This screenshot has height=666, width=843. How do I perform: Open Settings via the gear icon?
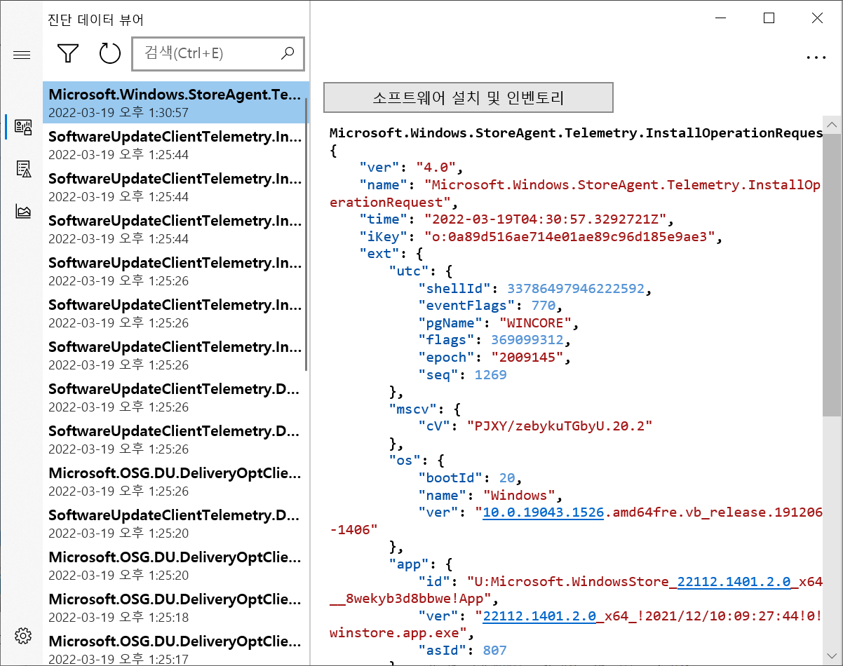(23, 636)
